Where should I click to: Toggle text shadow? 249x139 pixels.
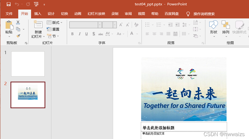[x=94, y=34]
